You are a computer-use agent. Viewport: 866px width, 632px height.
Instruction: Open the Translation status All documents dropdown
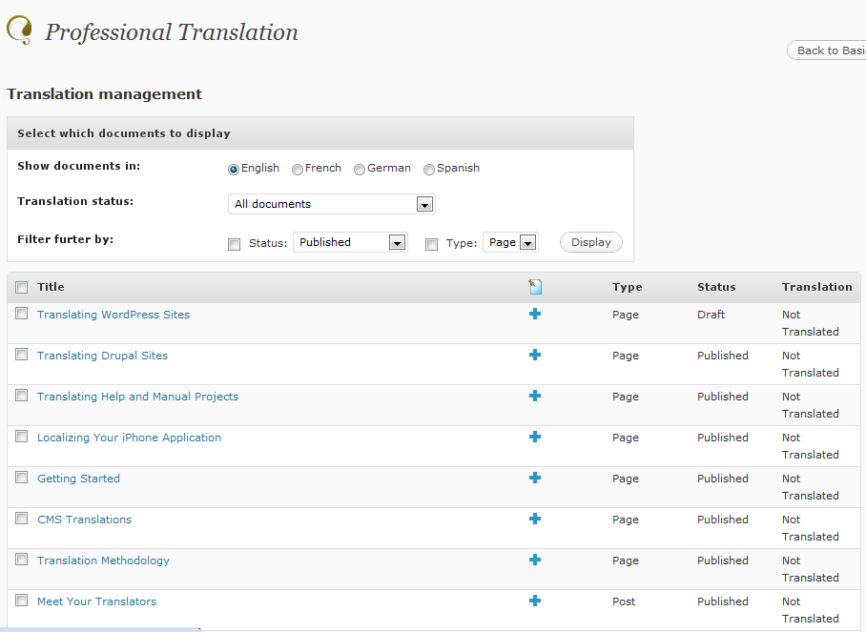click(331, 204)
